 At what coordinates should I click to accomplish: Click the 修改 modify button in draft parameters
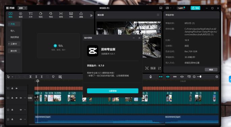pos(211,70)
